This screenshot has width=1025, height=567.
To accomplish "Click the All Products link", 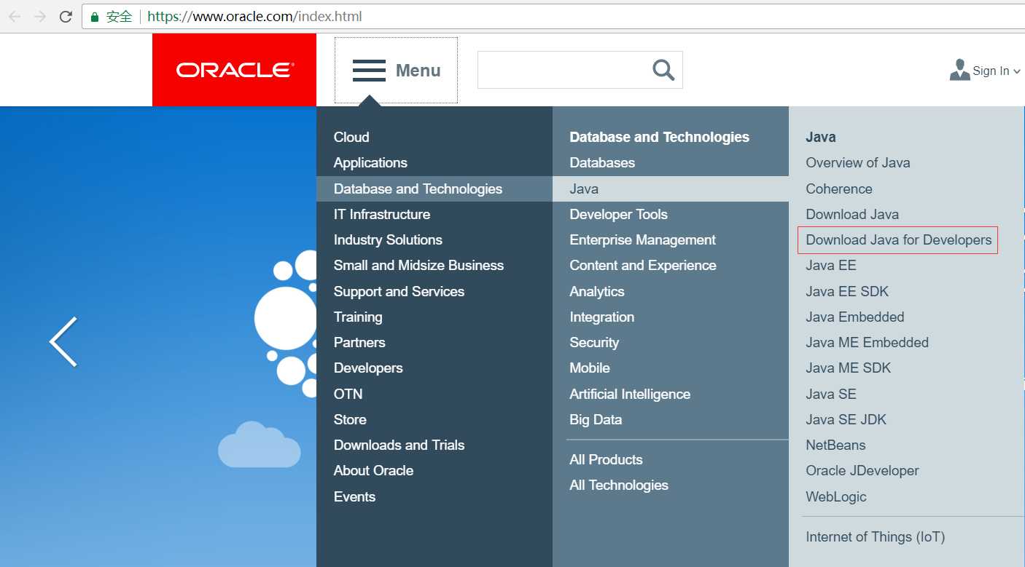I will coord(606,459).
